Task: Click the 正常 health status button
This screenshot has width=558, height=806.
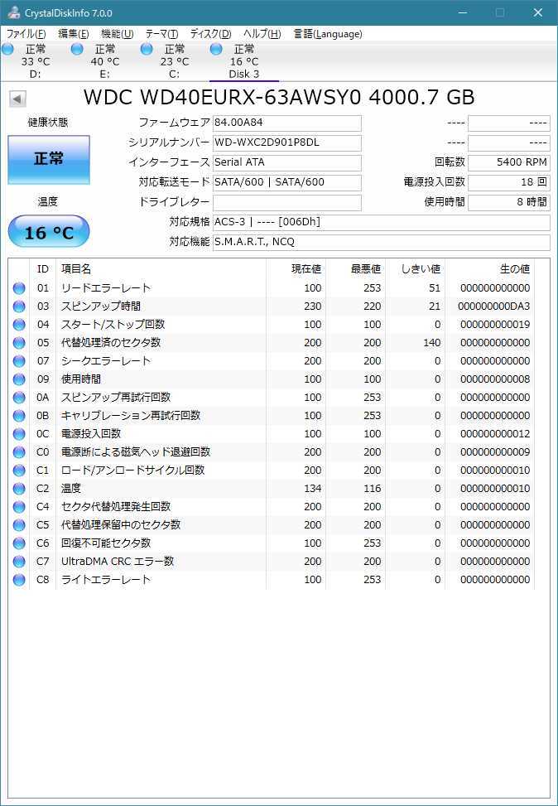Action: coord(49,159)
